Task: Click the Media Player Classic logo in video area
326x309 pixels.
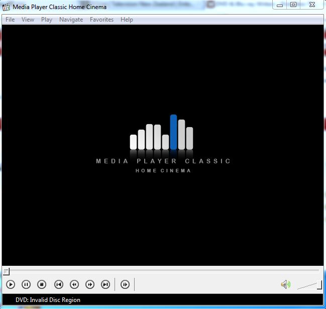Action: click(163, 144)
